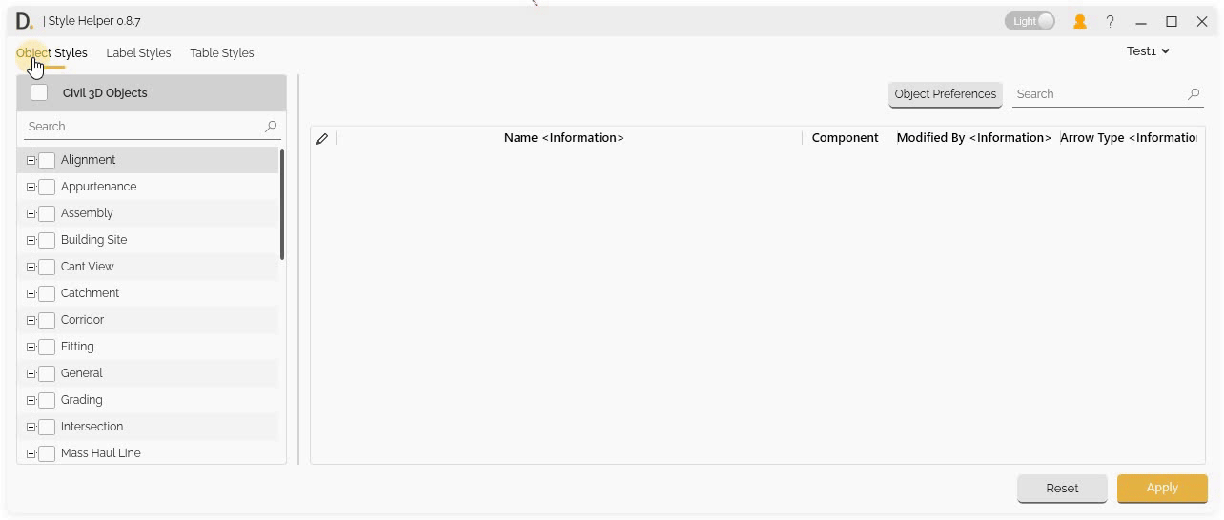Expand the Appurtenance tree node
The image size is (1224, 520).
click(31, 187)
